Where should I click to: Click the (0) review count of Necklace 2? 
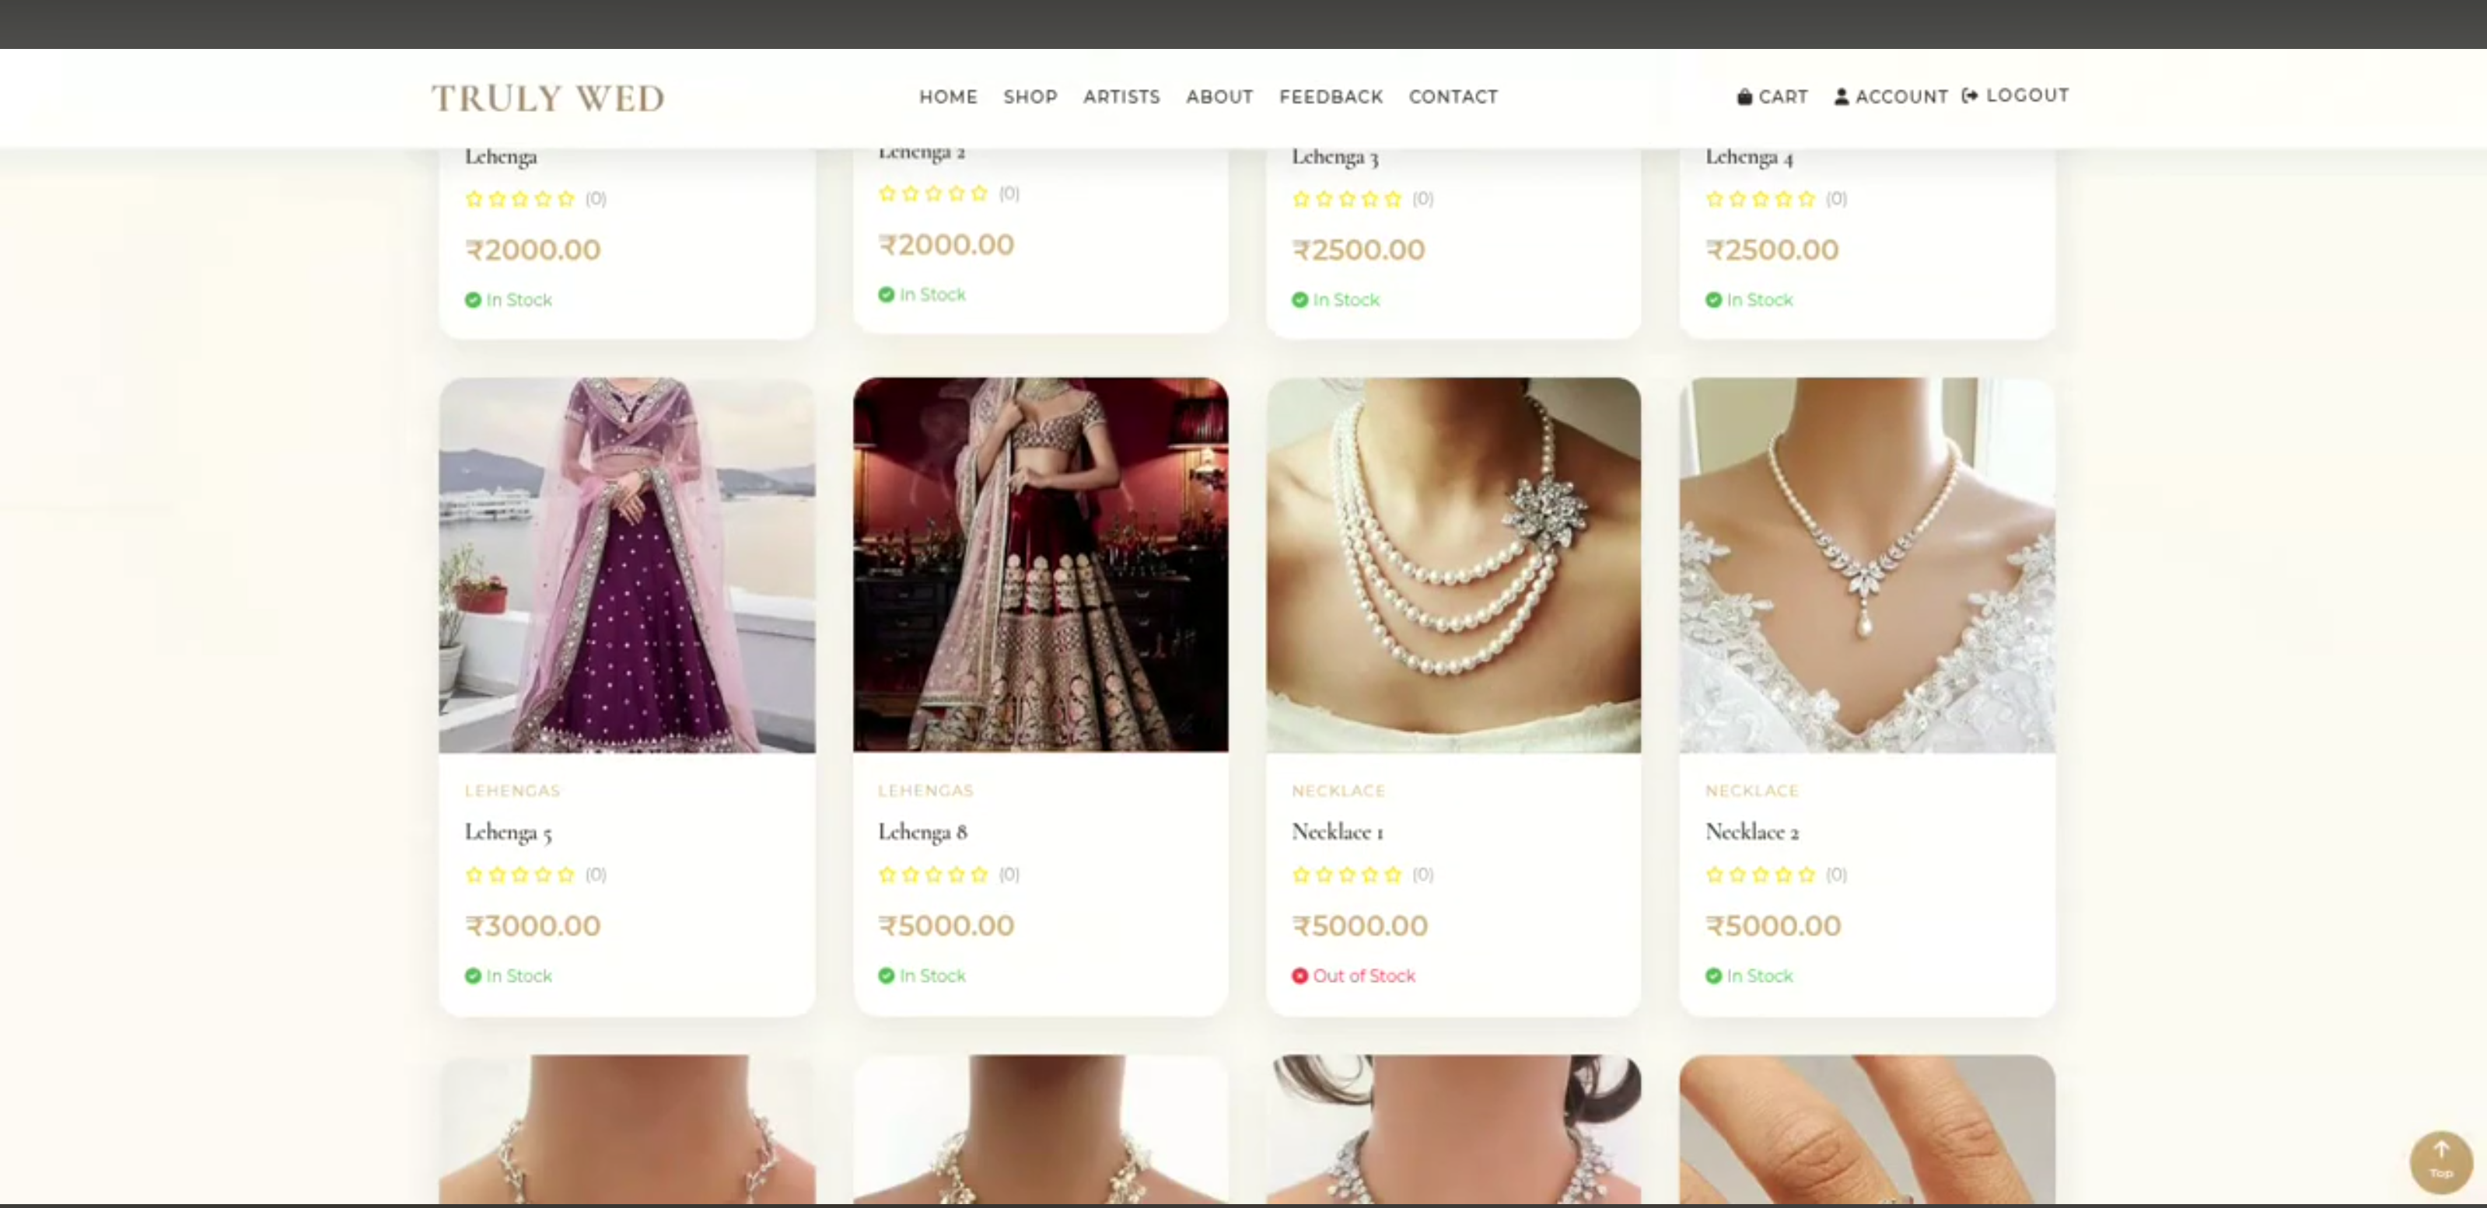point(1836,875)
